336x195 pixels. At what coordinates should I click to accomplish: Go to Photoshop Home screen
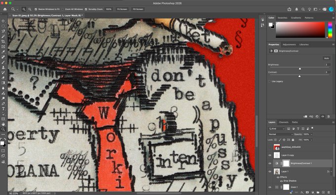[x=5, y=9]
